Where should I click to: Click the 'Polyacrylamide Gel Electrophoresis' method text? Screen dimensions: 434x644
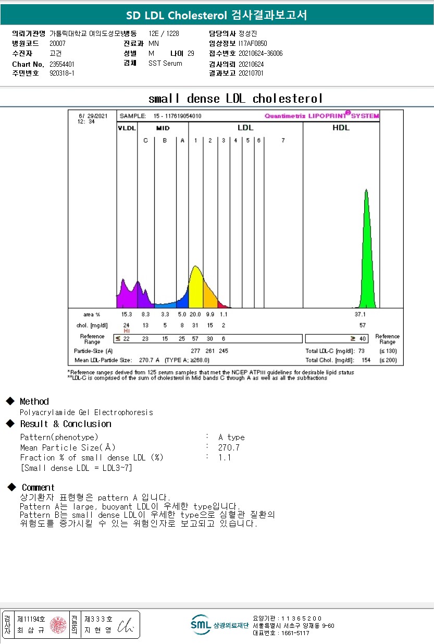click(86, 412)
